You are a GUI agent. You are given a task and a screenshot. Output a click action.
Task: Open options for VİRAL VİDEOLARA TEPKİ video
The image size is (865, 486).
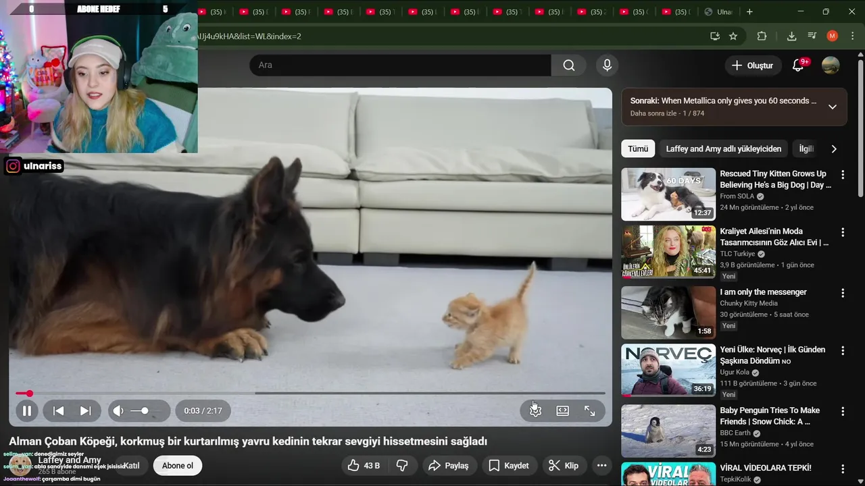842,468
